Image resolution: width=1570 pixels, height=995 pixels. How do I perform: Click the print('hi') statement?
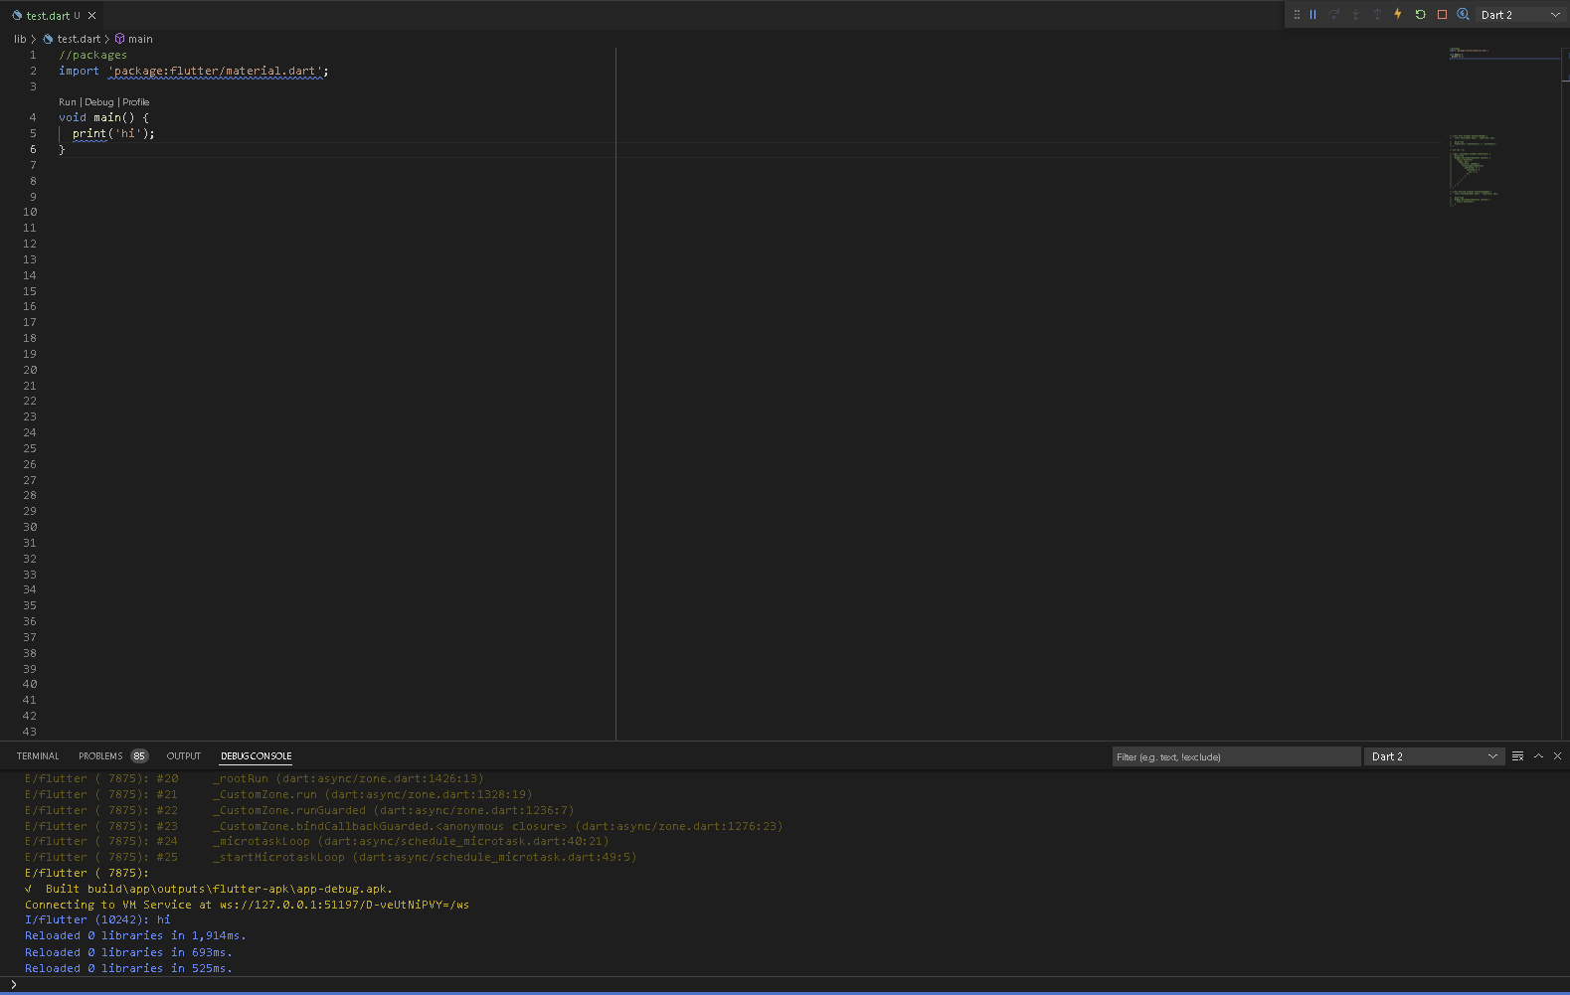[113, 133]
